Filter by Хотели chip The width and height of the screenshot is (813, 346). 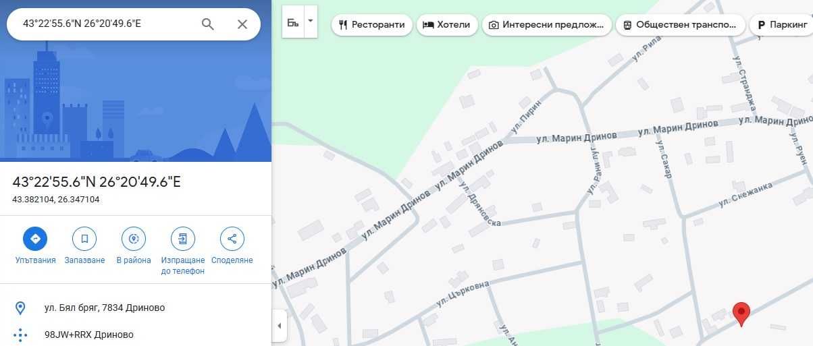point(447,25)
